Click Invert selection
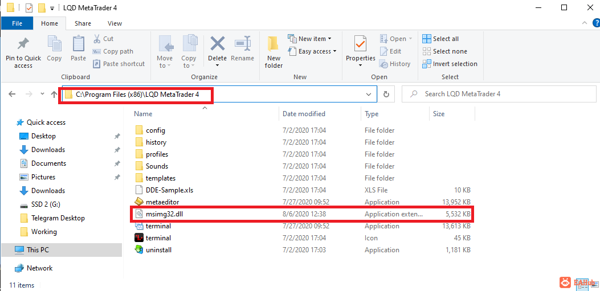Viewport: 600px width, 291px height. pos(450,64)
